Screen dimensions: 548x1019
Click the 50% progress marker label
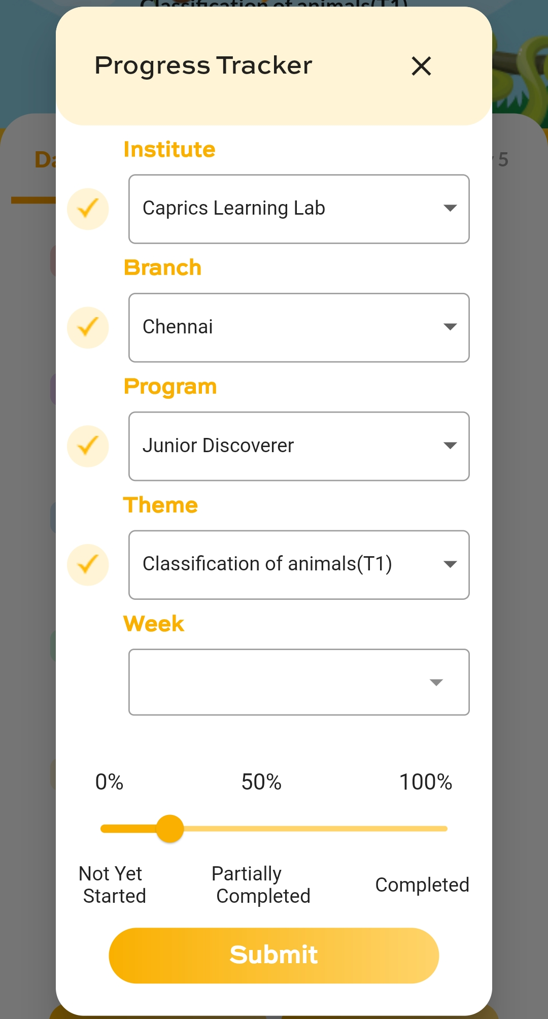tap(261, 782)
